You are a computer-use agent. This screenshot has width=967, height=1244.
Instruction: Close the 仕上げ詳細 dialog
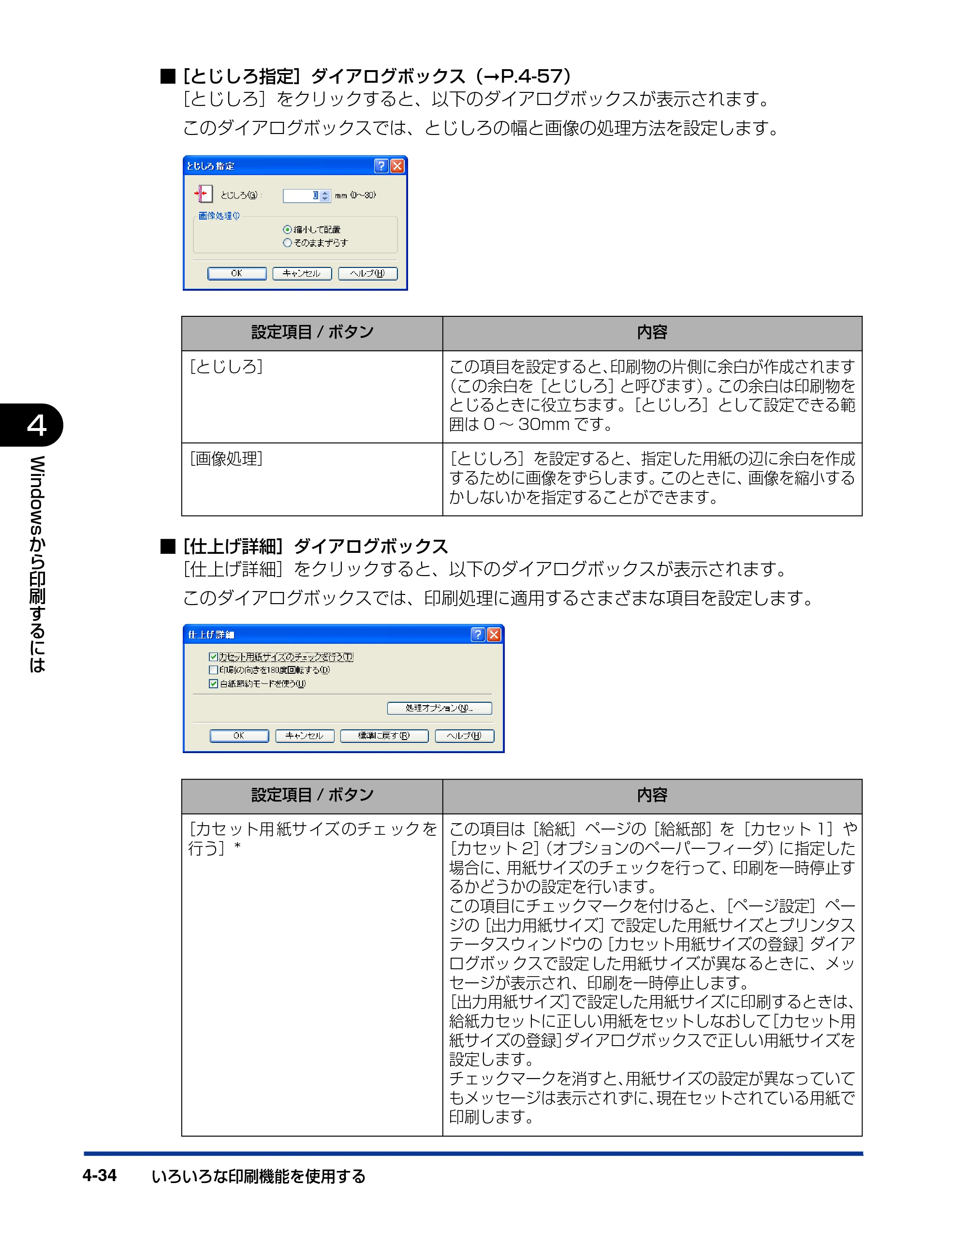tap(494, 635)
